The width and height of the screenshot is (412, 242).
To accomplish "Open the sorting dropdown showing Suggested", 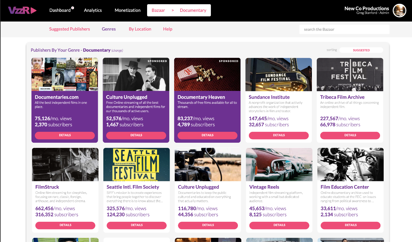I will pyautogui.click(x=361, y=50).
